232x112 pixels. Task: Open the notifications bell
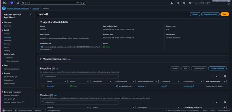[x=178, y=3]
